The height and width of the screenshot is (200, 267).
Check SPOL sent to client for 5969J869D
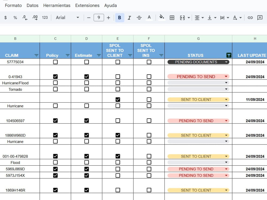118,169
